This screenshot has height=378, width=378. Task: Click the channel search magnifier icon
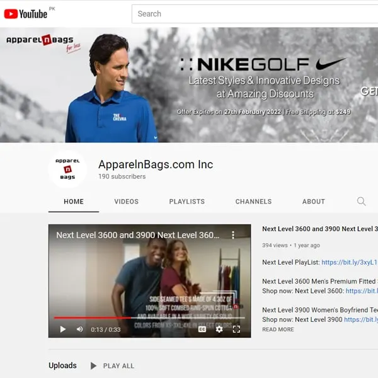(361, 202)
